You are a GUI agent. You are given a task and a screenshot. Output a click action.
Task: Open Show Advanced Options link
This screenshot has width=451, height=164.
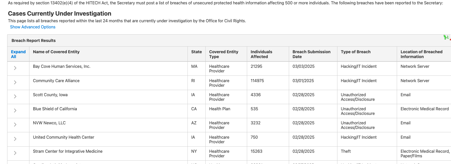coord(33,27)
